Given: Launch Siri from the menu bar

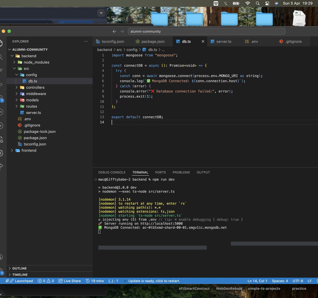Looking at the screenshot, I should [x=276, y=3].
